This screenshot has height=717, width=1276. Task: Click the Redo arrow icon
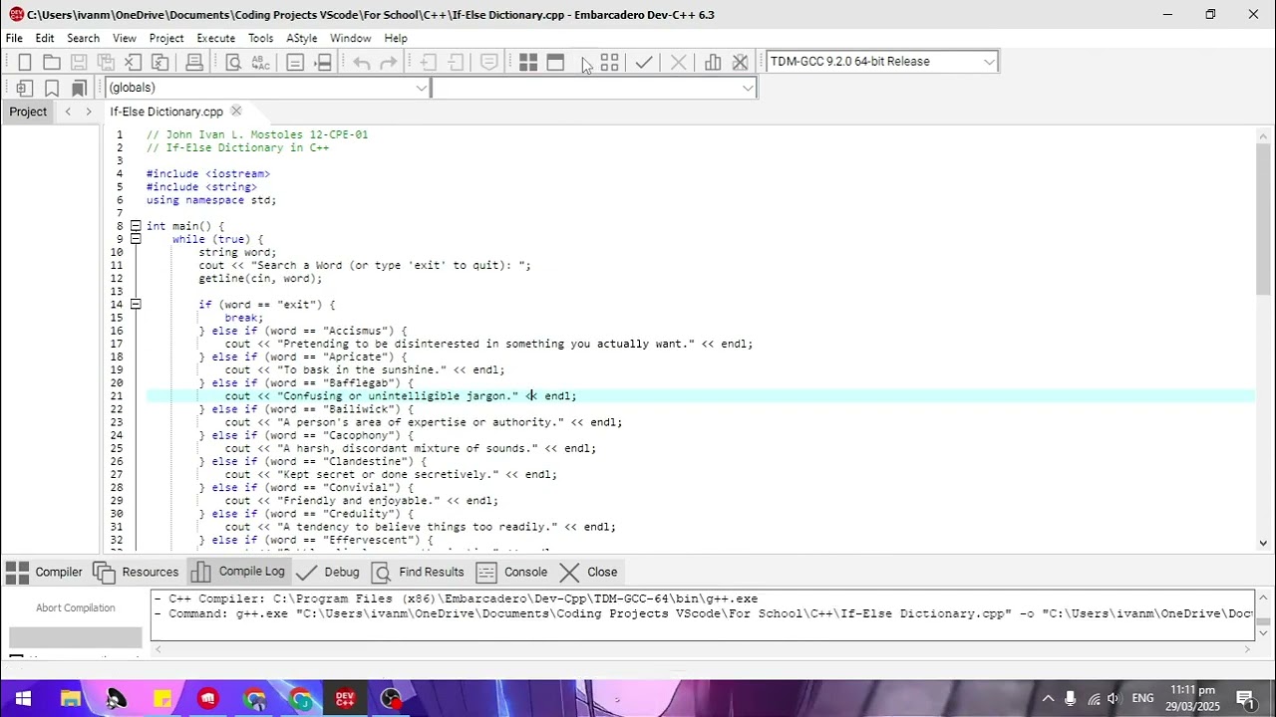389,62
